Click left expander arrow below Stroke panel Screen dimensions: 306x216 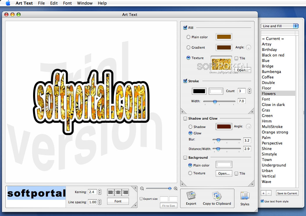click(183, 112)
